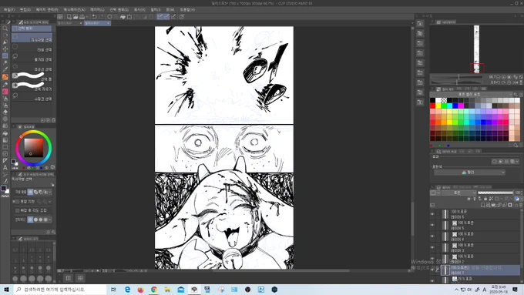Hide layer 레이어 4 with its eye icon
The width and height of the screenshot is (524, 295).
(x=432, y=236)
